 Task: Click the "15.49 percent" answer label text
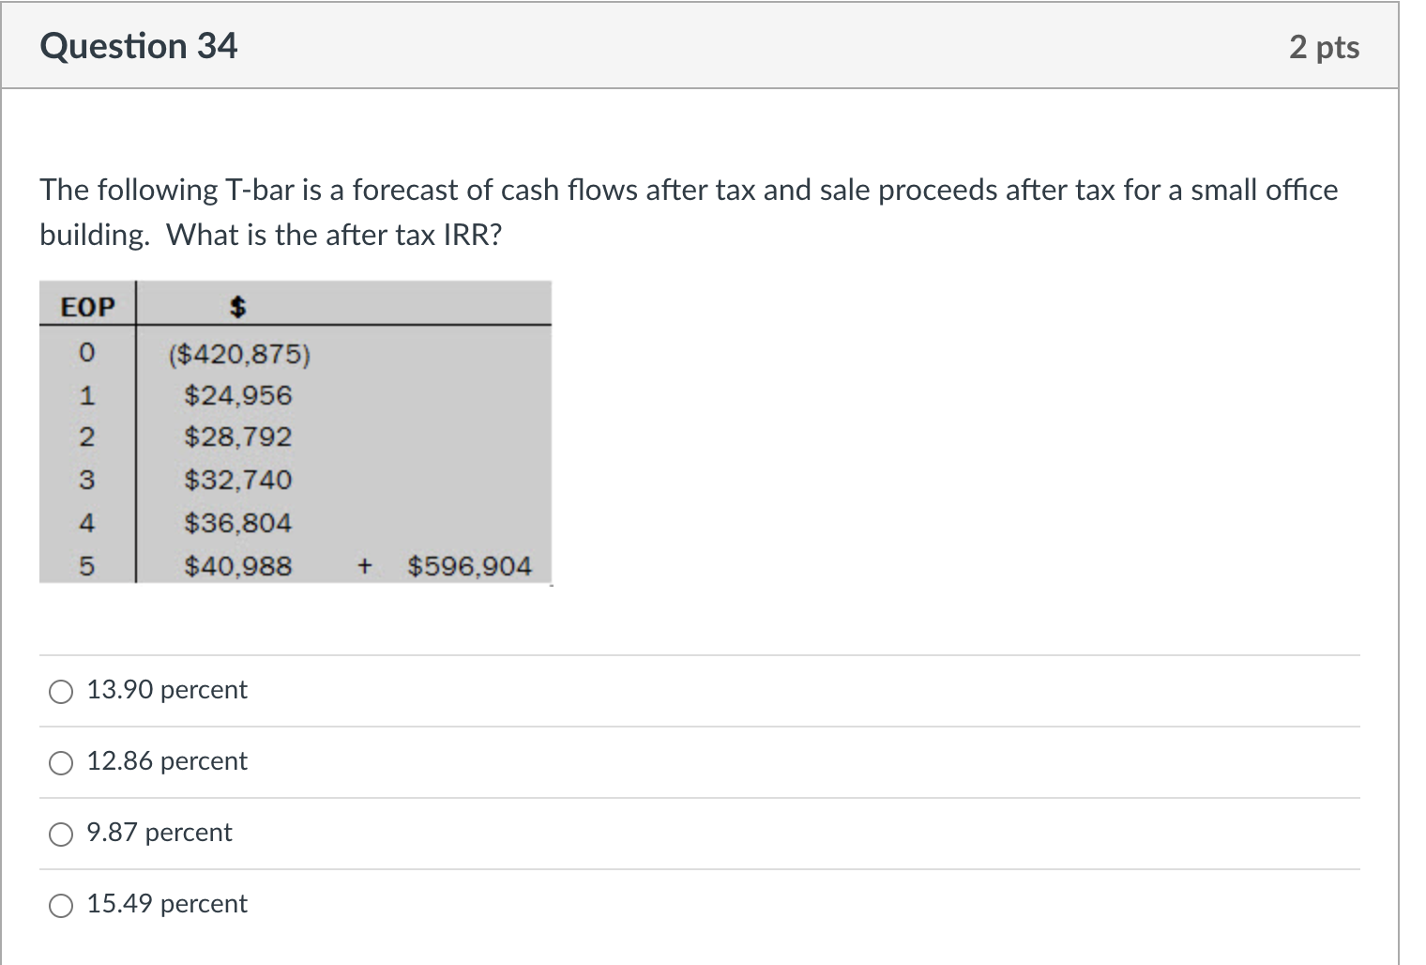point(167,904)
